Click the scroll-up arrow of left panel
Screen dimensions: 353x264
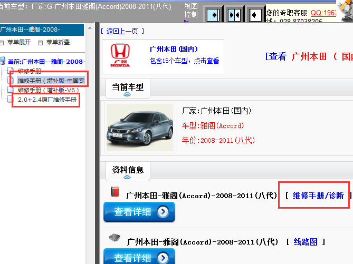(90, 28)
